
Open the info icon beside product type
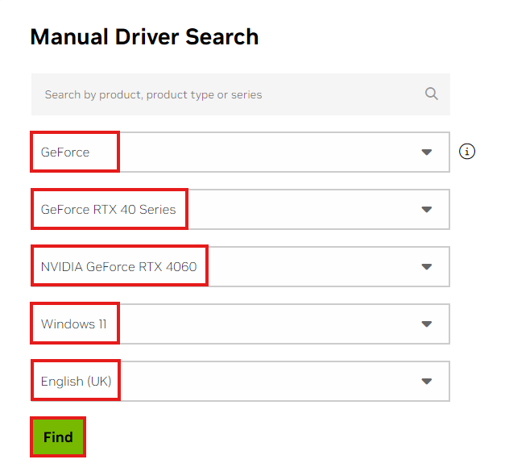[x=466, y=152]
